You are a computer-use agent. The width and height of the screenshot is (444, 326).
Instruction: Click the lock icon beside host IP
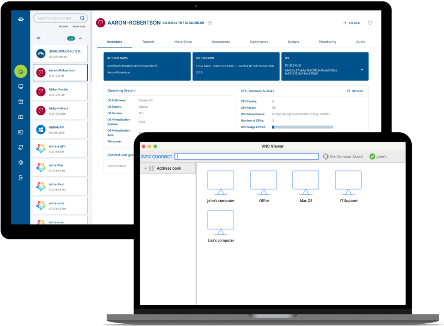pos(210,23)
